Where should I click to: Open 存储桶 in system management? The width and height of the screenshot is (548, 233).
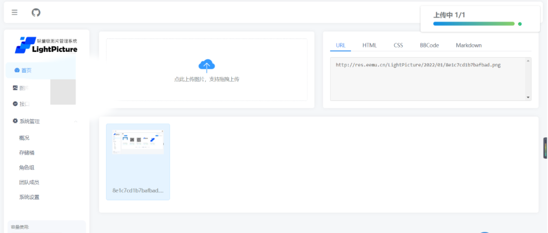pyautogui.click(x=27, y=153)
